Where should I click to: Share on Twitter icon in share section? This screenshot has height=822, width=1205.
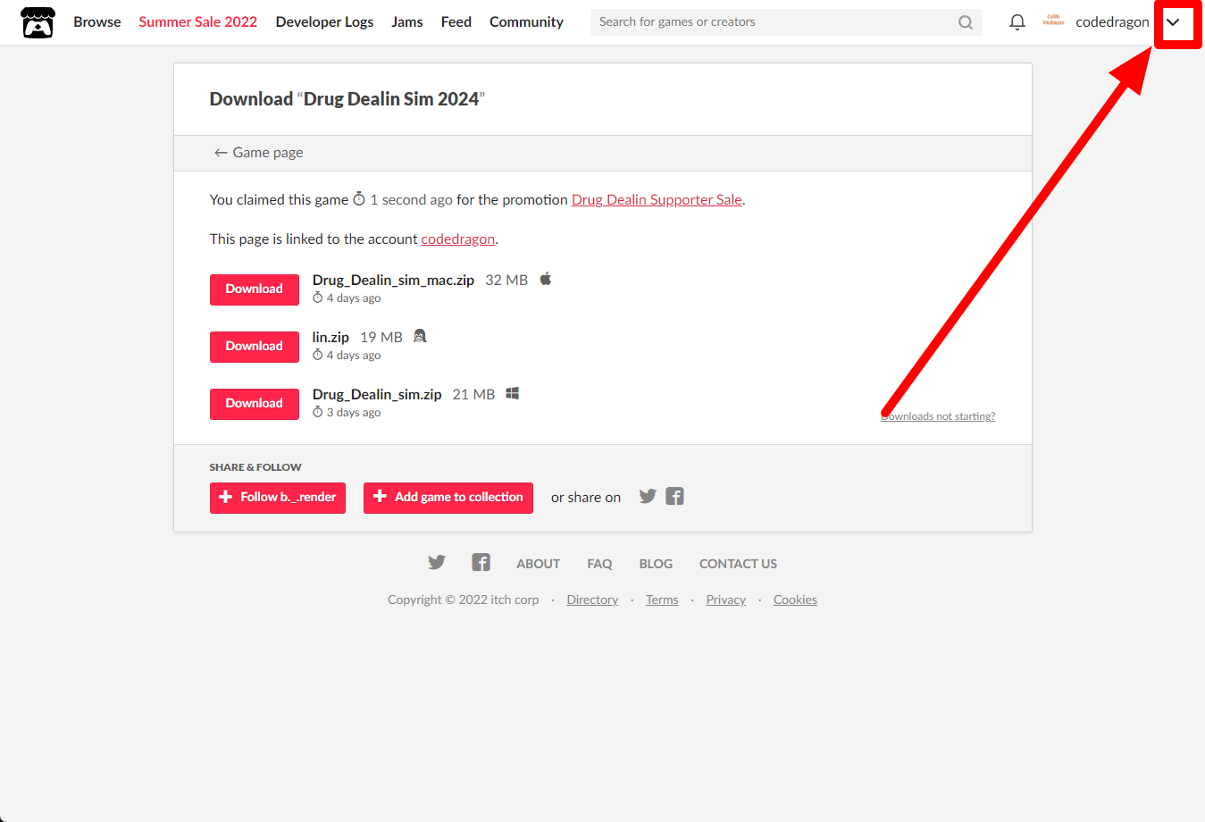(648, 497)
